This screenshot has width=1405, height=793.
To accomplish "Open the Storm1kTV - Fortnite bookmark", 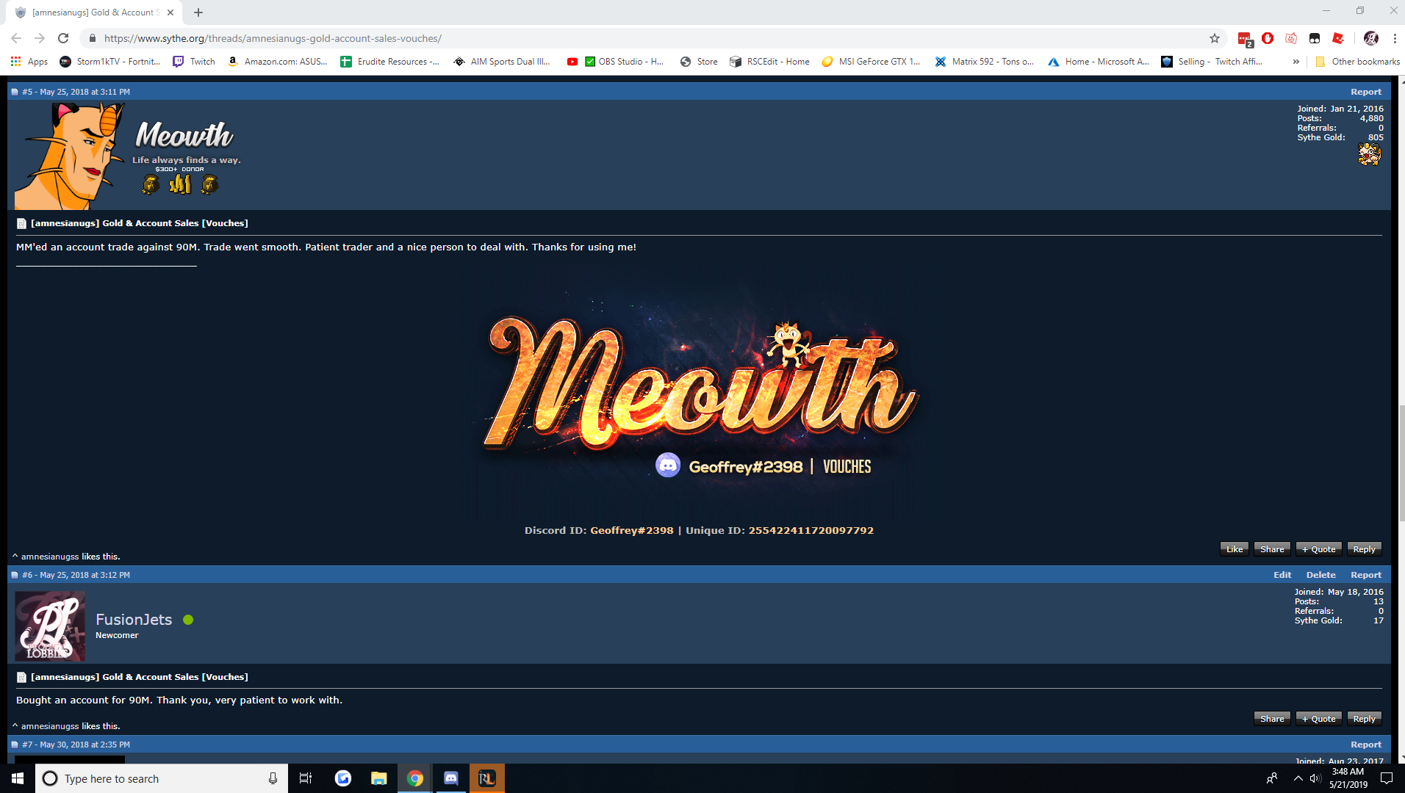I will (110, 62).
